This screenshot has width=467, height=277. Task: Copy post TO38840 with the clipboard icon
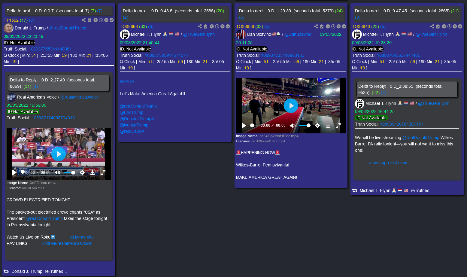coord(438,26)
